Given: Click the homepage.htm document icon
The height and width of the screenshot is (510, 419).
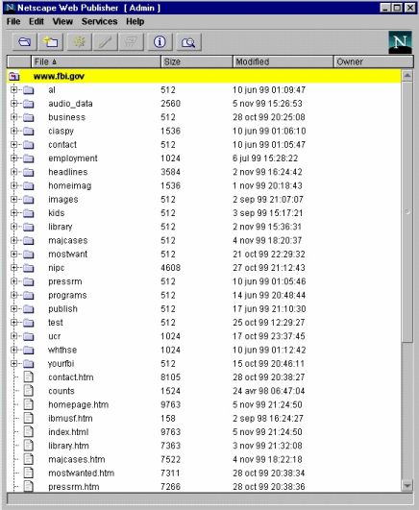Looking at the screenshot, I should click(28, 404).
